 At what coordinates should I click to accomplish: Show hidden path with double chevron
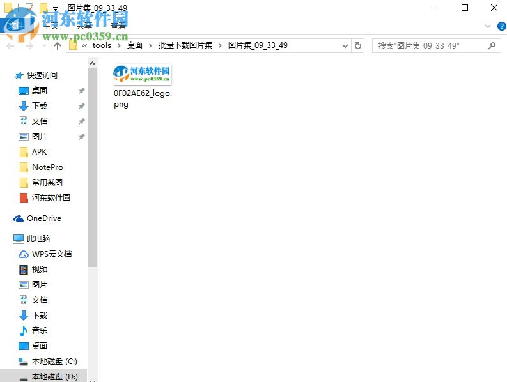coord(84,45)
